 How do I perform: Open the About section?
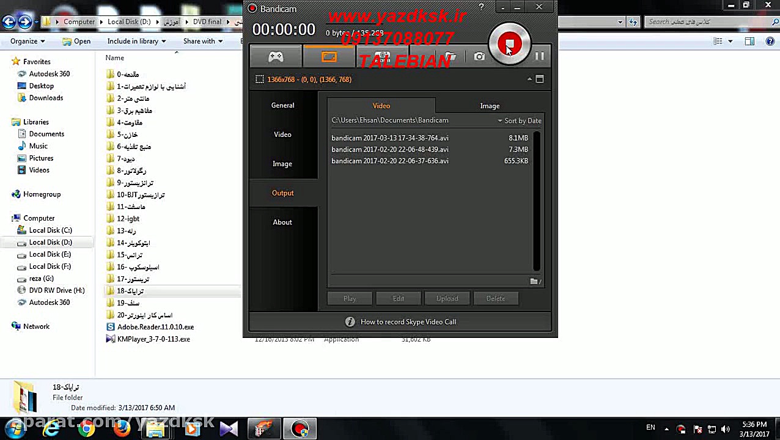pyautogui.click(x=282, y=222)
